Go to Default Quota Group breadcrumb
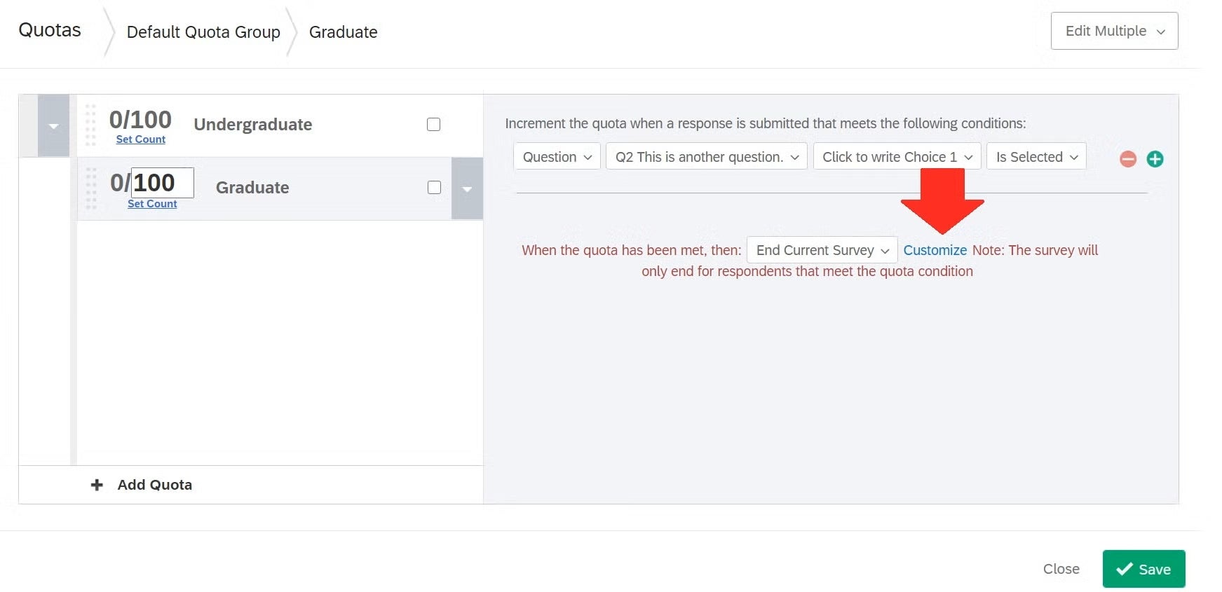The image size is (1222, 592). pyautogui.click(x=203, y=32)
